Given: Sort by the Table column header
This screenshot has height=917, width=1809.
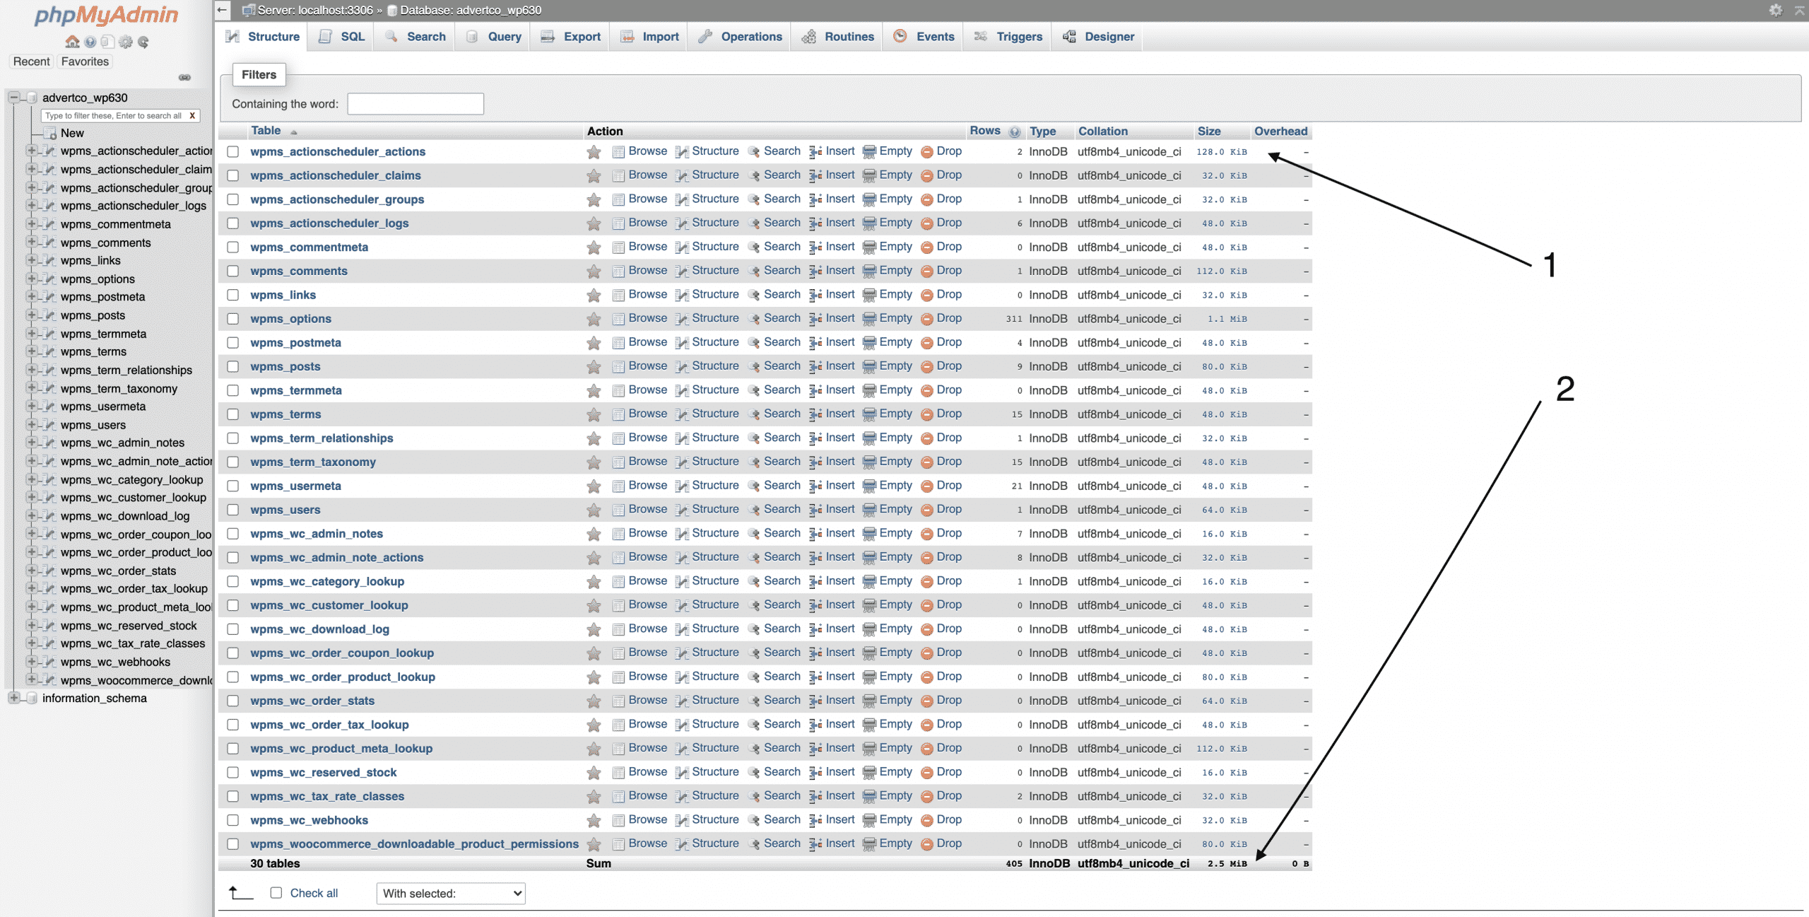Looking at the screenshot, I should point(266,131).
